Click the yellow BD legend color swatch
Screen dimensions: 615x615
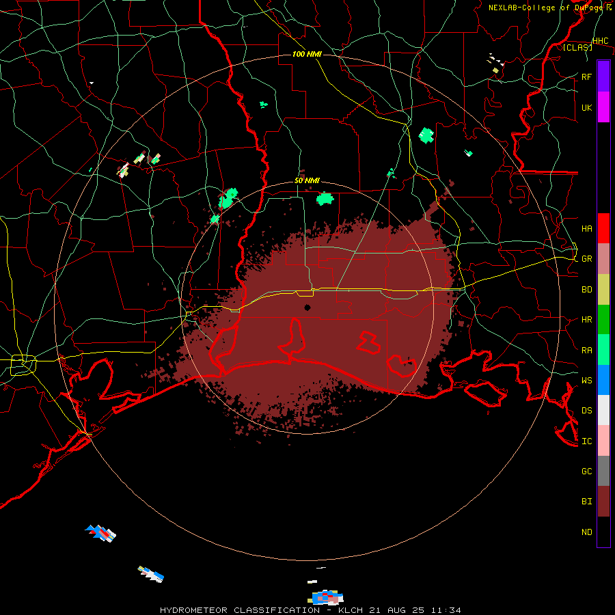(x=603, y=290)
